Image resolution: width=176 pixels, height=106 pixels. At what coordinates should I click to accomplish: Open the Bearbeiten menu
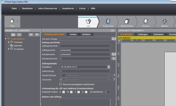[27, 8]
